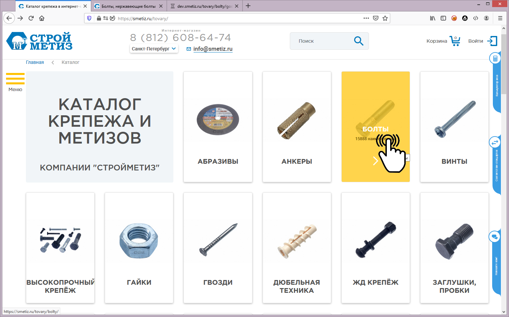Open the Гайки category card
Viewport: 509px width, 317px height.
139,248
